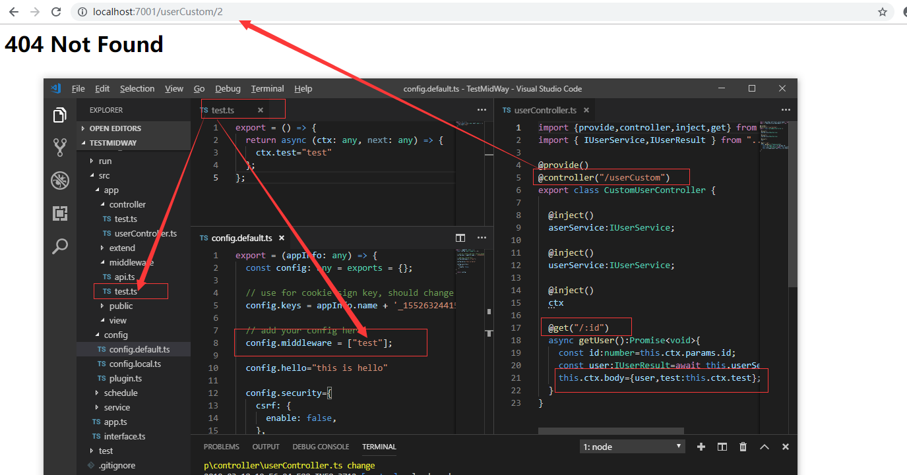The height and width of the screenshot is (475, 907).
Task: Click the split terminal icon
Action: pyautogui.click(x=722, y=446)
